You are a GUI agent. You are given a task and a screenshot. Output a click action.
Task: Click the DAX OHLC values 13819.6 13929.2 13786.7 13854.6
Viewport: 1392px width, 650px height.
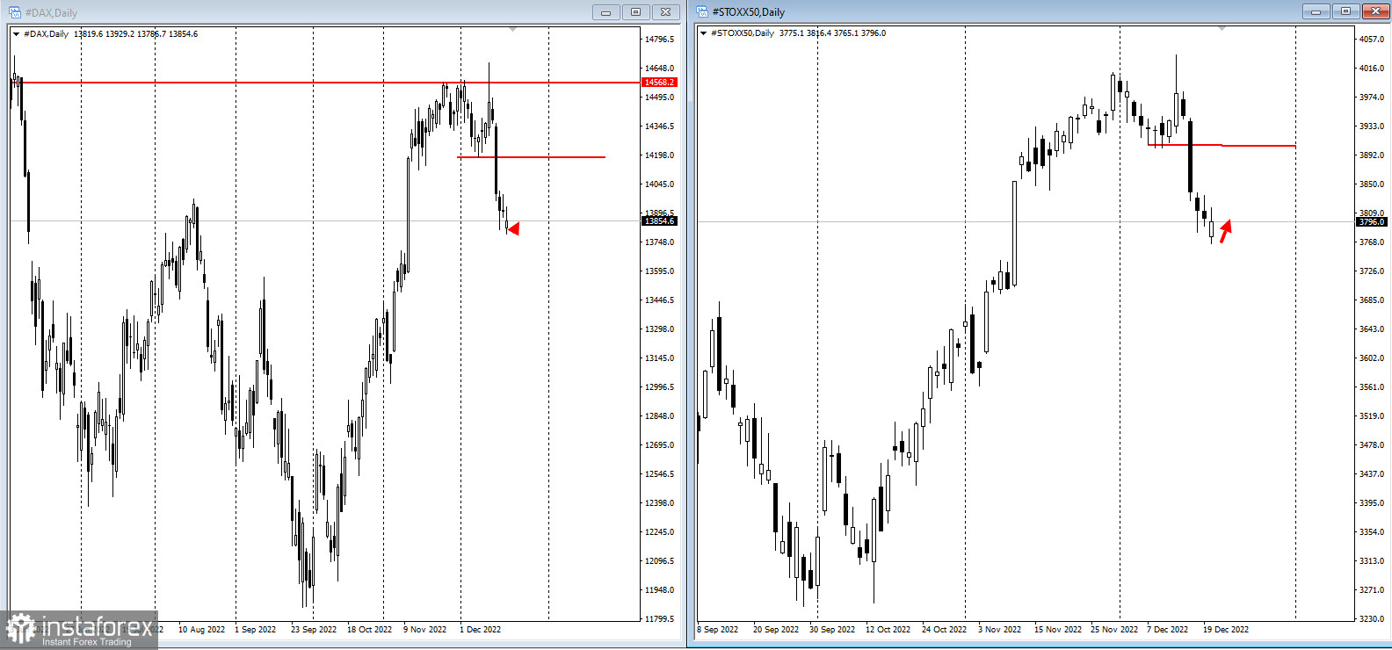(136, 34)
